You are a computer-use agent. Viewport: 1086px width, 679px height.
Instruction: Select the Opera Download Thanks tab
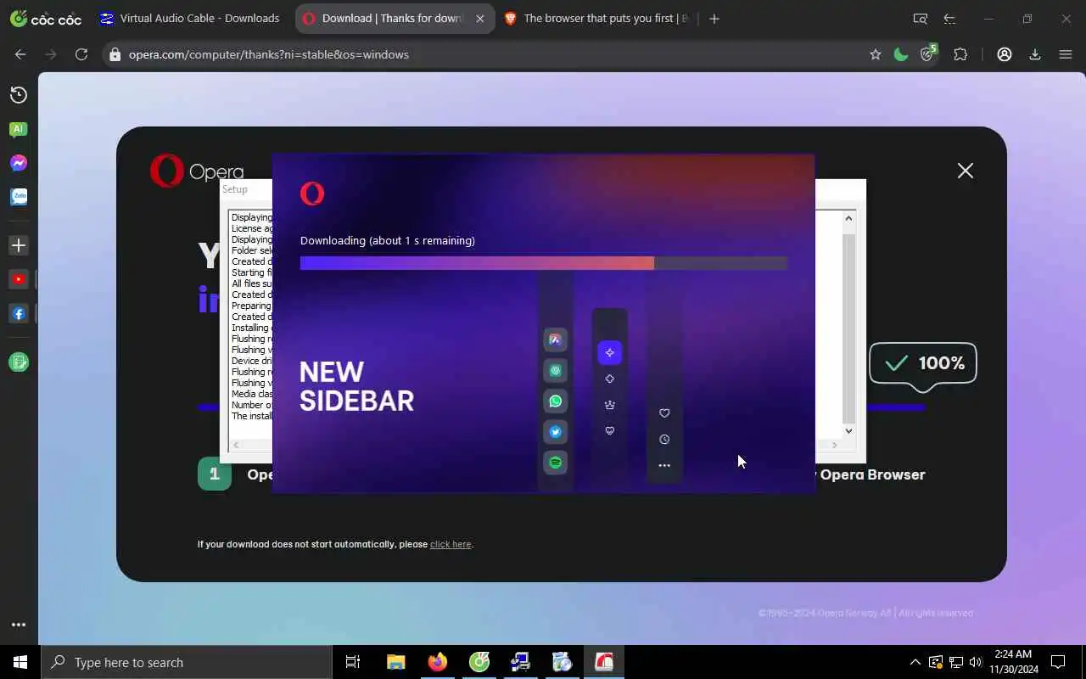point(393,19)
